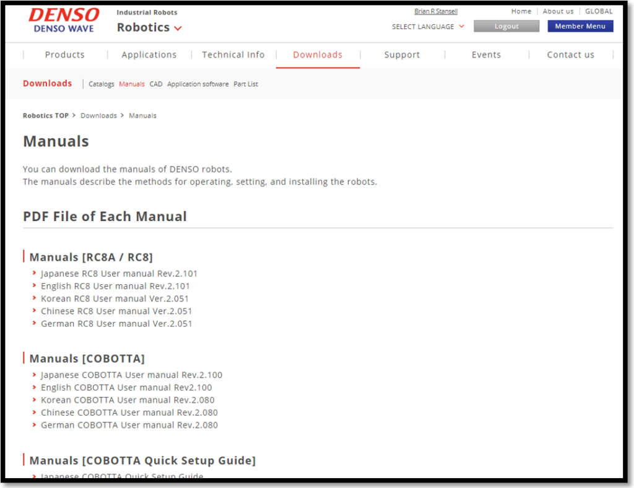The height and width of the screenshot is (488, 634).
Task: Click the Industrial Robots label above Robotics
Action: [147, 12]
